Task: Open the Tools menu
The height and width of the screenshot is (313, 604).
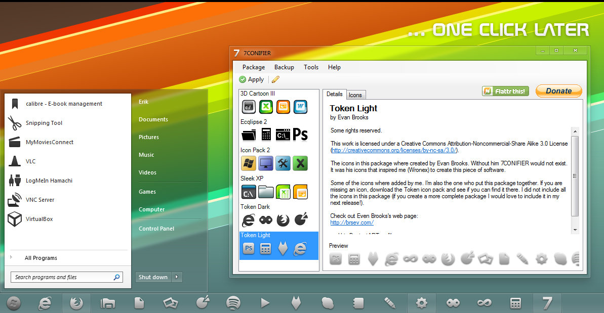Action: [311, 67]
